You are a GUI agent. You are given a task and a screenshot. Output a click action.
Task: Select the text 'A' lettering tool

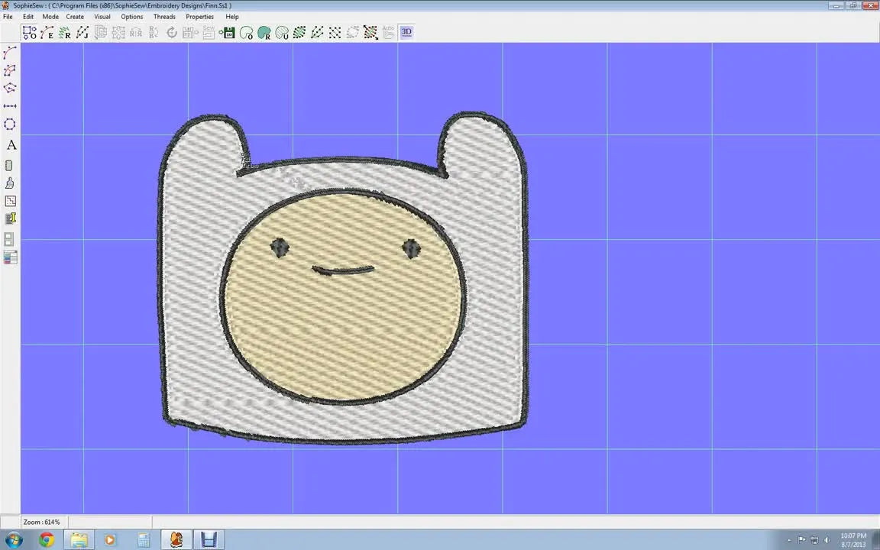pyautogui.click(x=11, y=145)
